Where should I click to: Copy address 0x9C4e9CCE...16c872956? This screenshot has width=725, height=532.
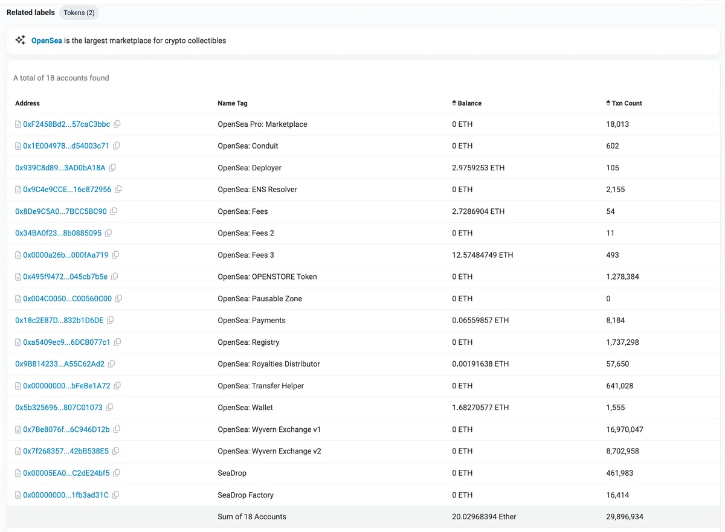coord(118,189)
